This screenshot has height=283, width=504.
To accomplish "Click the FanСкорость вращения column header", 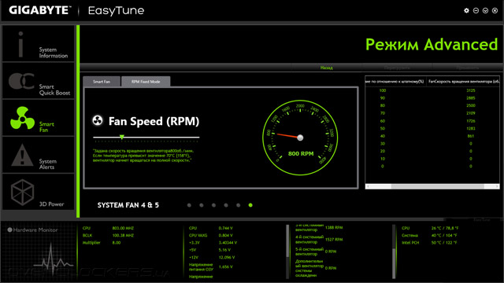I will [x=463, y=82].
